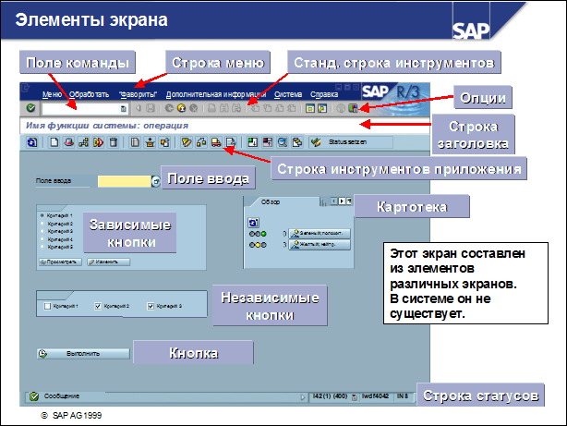Click the tab scroll-right arrow in Обзор panel
The width and height of the screenshot is (567, 426).
[x=341, y=201]
